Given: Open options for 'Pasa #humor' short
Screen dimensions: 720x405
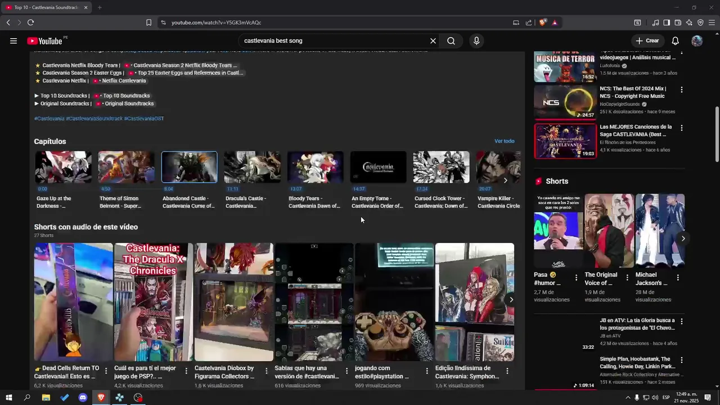Looking at the screenshot, I should [x=576, y=278].
